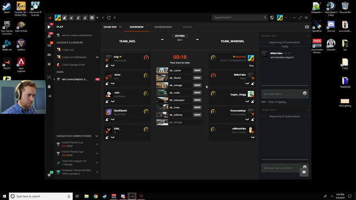Click the FACEIT logo in the top bar
Viewport: 356px width, 200px height.
50,18
